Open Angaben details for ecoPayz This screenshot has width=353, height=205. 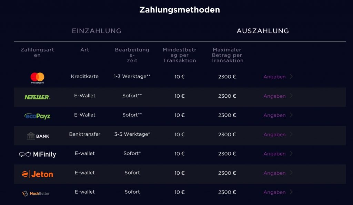274,115
